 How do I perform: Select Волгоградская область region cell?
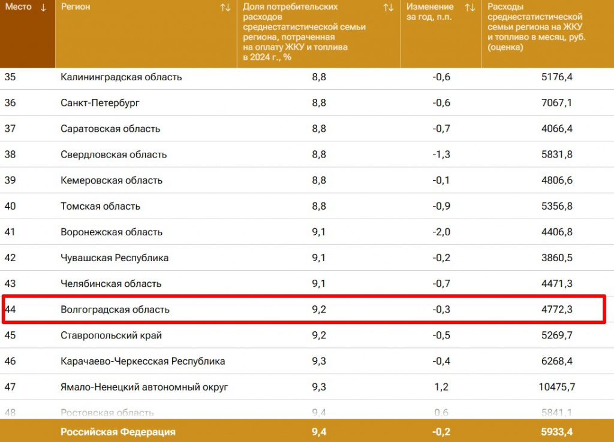click(x=115, y=310)
